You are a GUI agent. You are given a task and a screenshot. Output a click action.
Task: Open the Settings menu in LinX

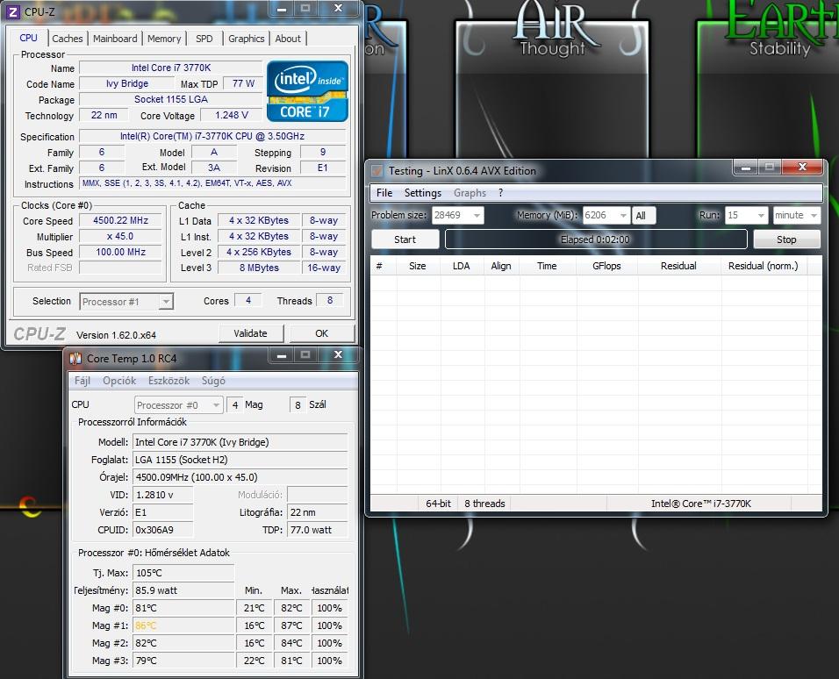click(423, 193)
